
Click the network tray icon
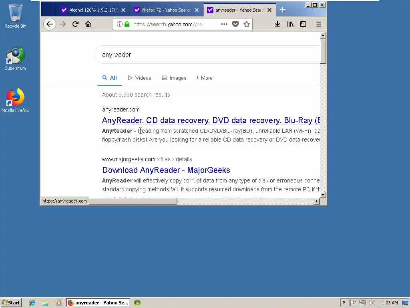point(362,303)
